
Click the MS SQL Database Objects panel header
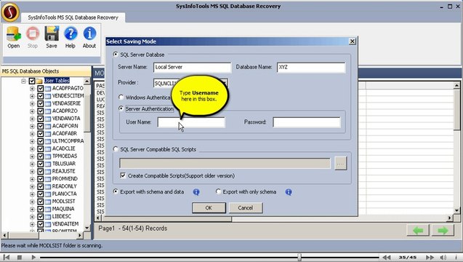pyautogui.click(x=46, y=71)
